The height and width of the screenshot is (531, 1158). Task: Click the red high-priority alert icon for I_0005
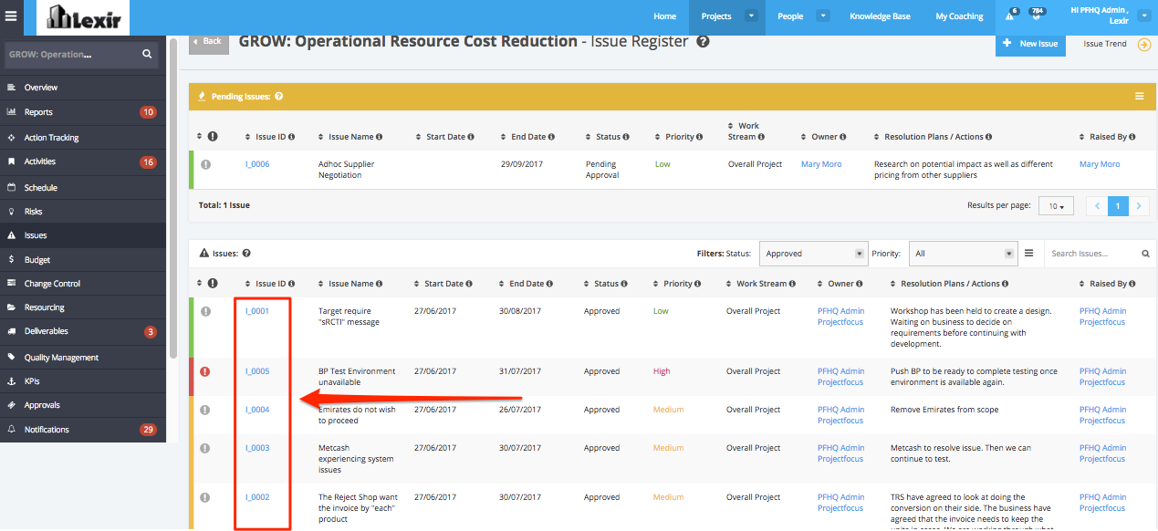tap(205, 371)
